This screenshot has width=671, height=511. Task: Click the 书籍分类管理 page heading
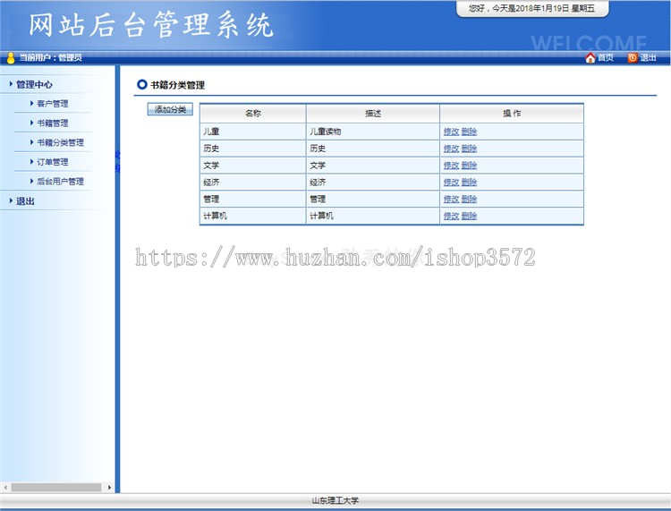pos(178,85)
